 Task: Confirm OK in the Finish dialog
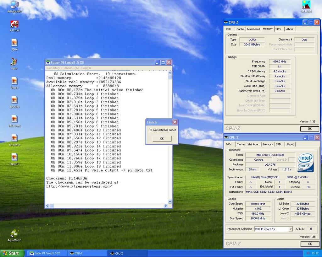(162, 139)
